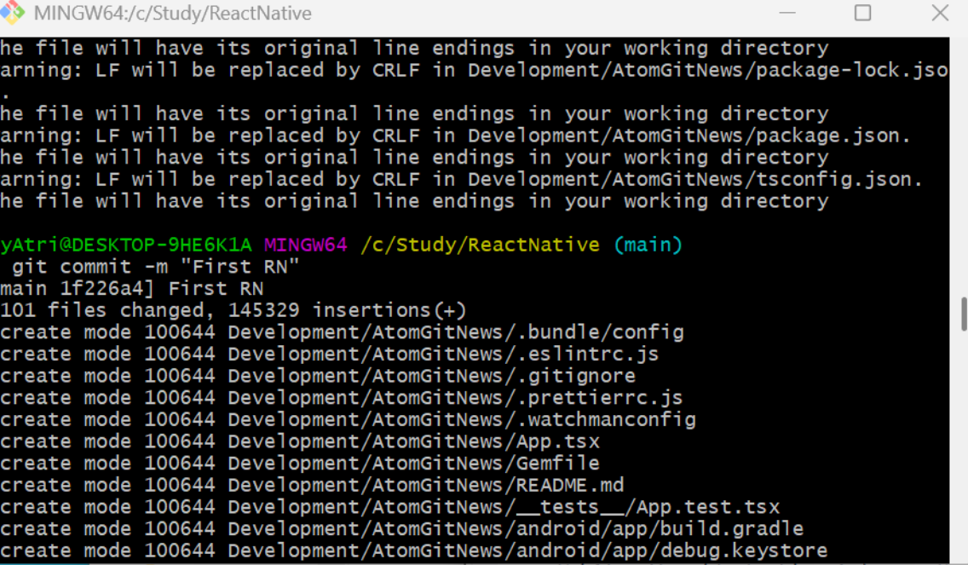Click the 'yAtri@DESKTOP-9HE6K1A' user host text
Image resolution: width=968 pixels, height=565 pixels.
tap(126, 245)
